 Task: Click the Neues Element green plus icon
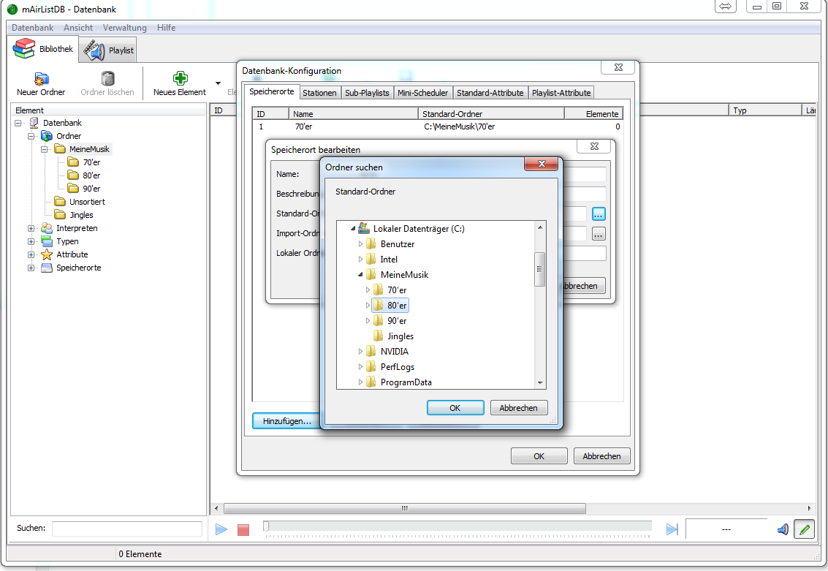(180, 78)
